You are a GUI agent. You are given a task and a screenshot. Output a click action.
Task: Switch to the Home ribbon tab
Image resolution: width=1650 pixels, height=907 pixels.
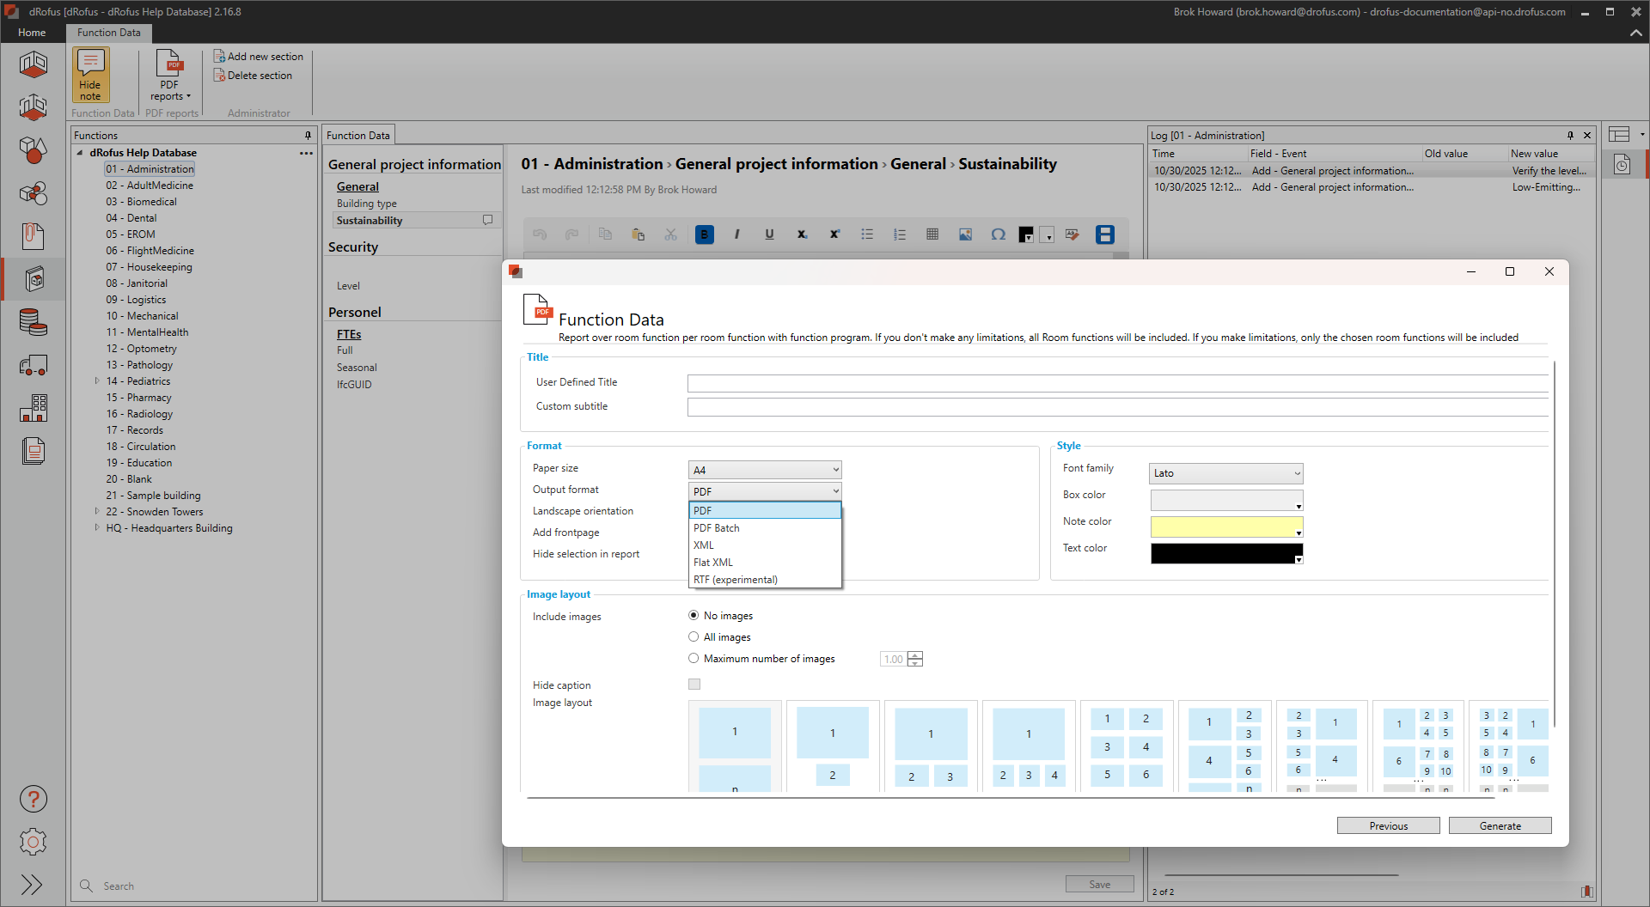click(x=32, y=33)
